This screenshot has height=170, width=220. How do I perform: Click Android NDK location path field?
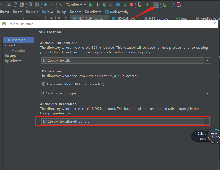(x=123, y=122)
